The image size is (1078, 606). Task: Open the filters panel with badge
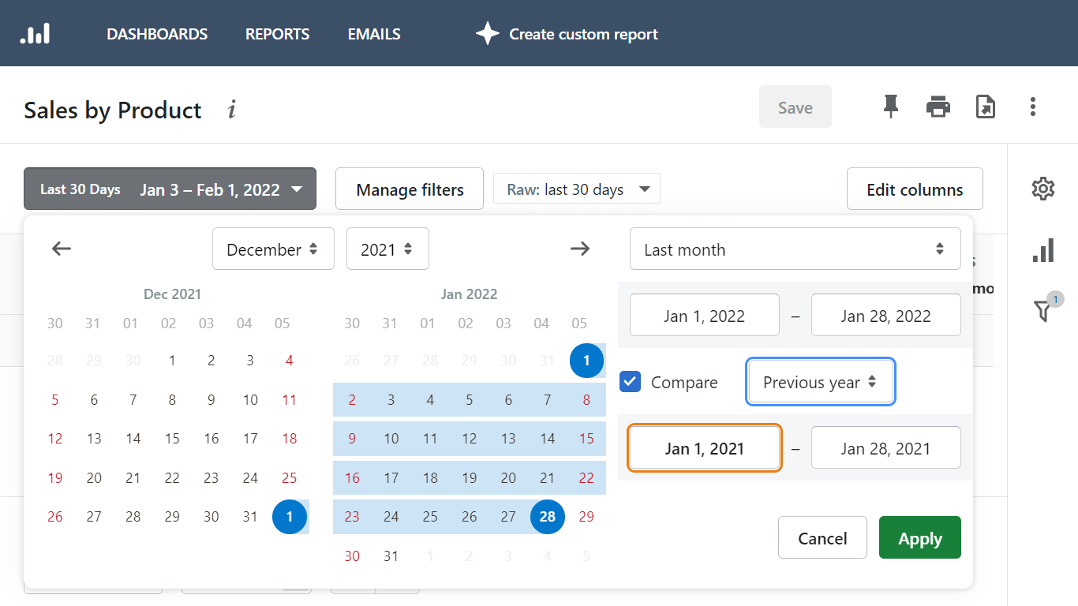pos(1043,311)
